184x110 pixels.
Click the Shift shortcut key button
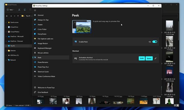coord(142,58)
